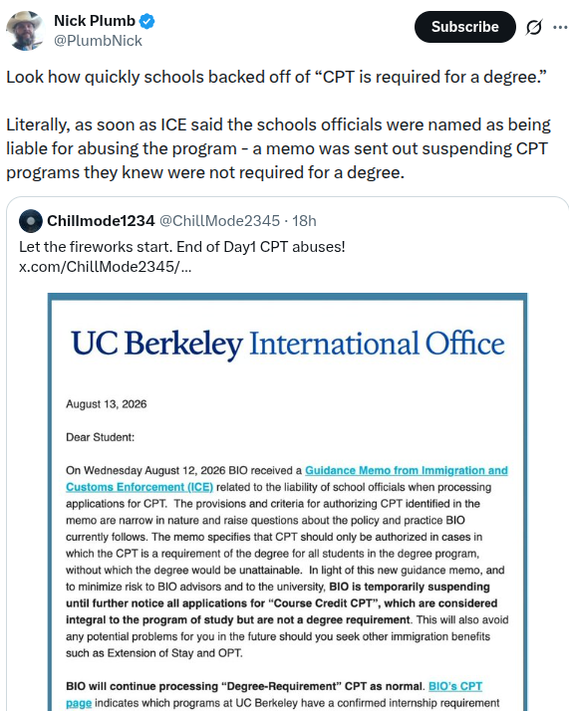Open the @PlumbNick handle link

[x=98, y=41]
